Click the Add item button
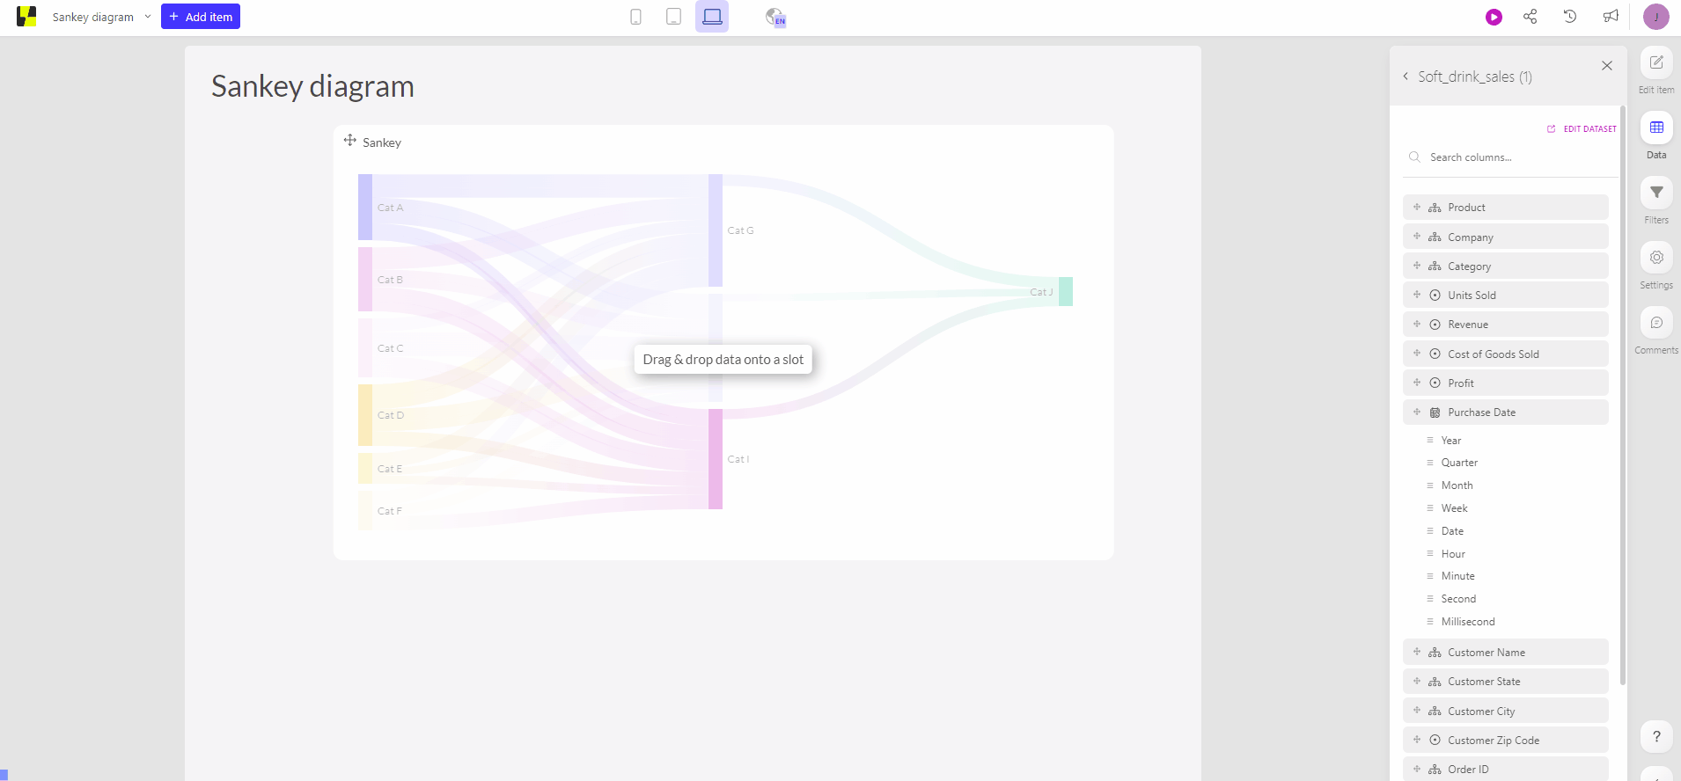 201,17
